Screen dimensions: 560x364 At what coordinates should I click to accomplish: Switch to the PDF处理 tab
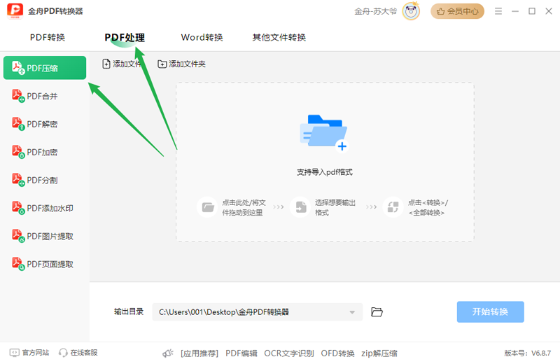(x=125, y=38)
